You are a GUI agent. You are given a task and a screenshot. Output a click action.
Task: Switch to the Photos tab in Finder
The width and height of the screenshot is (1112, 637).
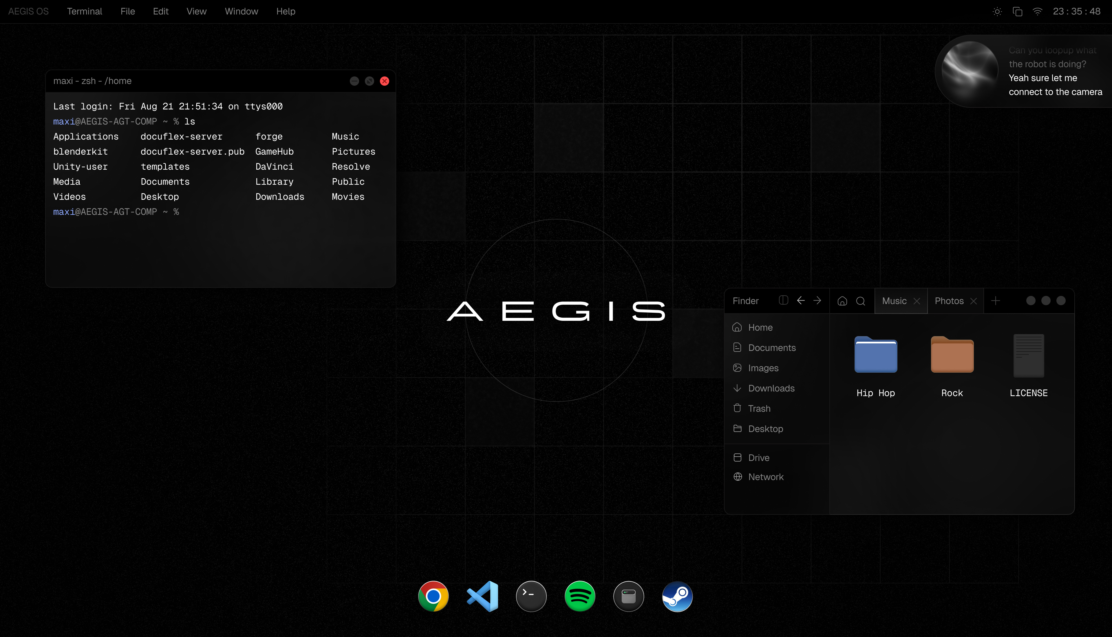(949, 301)
